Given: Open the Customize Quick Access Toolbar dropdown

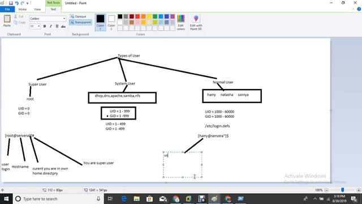Looking at the screenshot, I should point(27,3).
